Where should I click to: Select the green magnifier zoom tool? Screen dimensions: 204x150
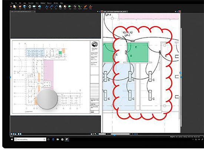tap(79, 7)
